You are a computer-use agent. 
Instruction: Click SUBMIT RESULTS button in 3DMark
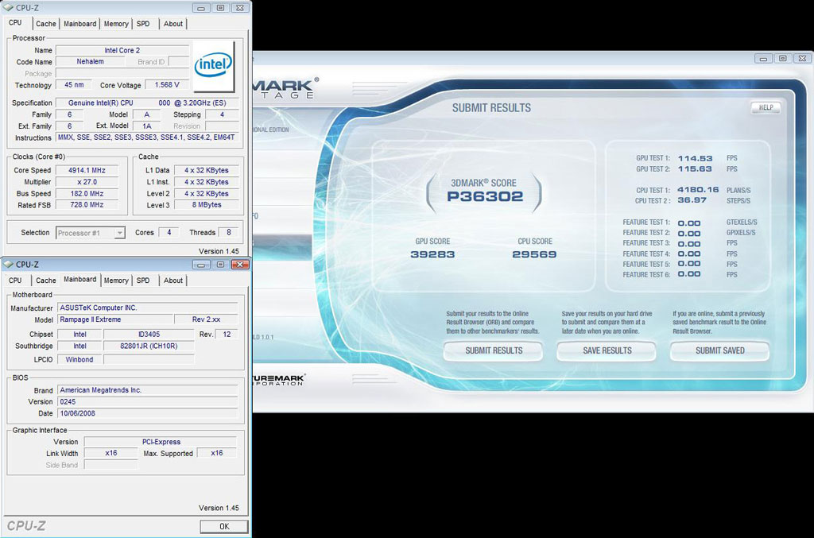[494, 350]
